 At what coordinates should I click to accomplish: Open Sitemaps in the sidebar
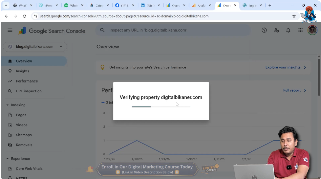click(x=34, y=135)
